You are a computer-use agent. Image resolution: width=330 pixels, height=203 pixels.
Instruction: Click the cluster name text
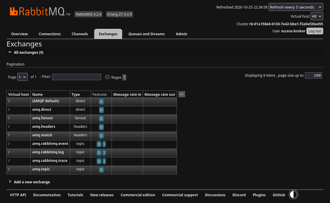(x=286, y=24)
